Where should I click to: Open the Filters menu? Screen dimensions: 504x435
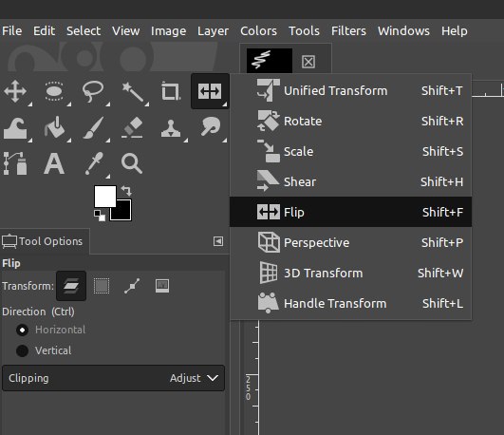coord(348,31)
